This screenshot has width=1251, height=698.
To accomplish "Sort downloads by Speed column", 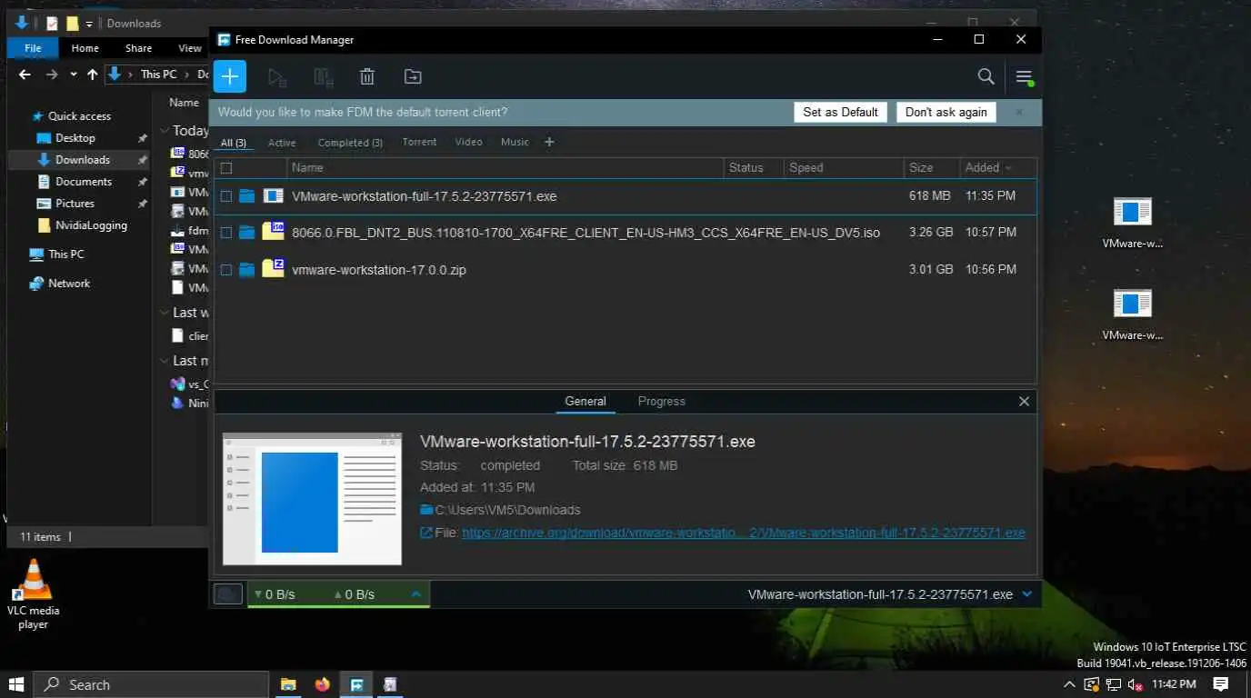I will pyautogui.click(x=806, y=168).
